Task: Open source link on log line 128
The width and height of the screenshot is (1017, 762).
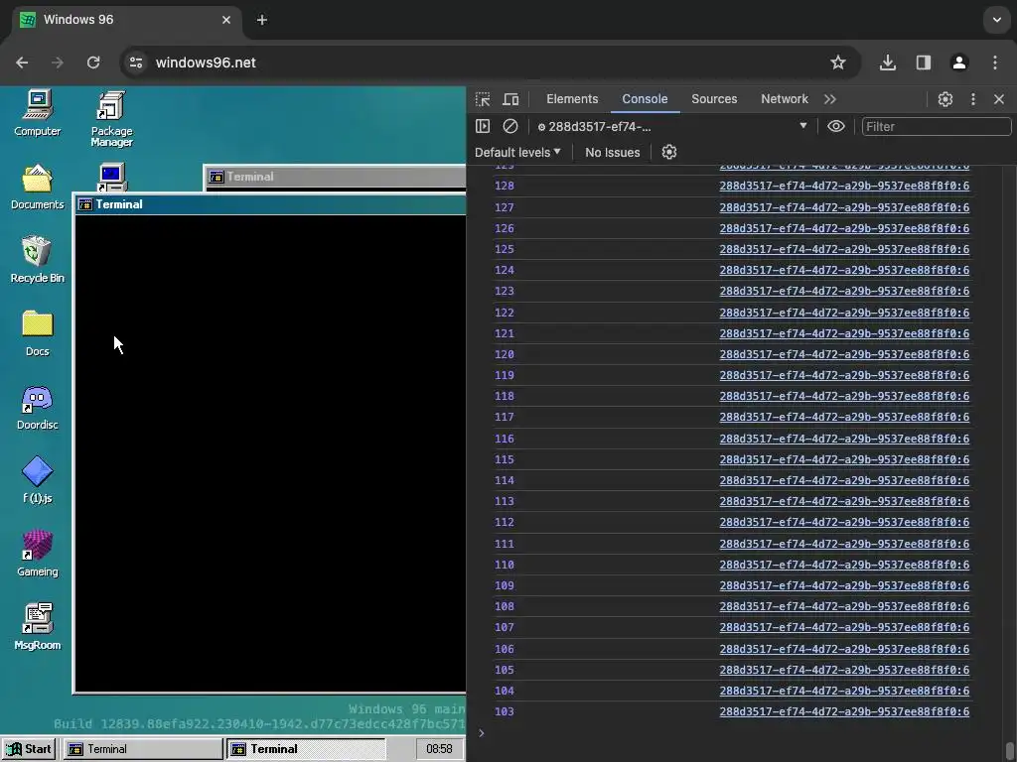Action: 844,186
